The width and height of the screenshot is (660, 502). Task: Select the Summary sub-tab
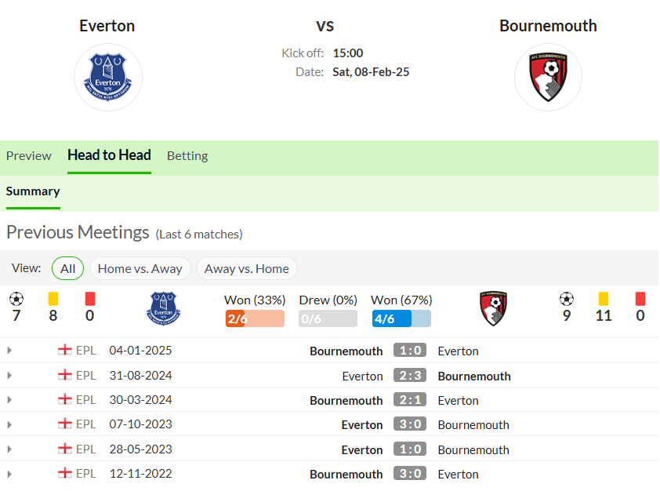click(33, 191)
